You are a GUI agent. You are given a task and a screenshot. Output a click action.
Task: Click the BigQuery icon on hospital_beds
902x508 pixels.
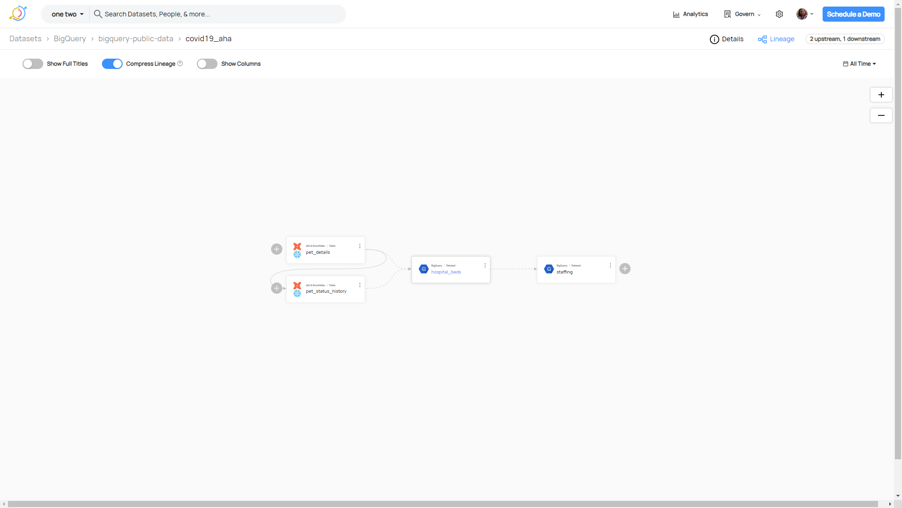(x=424, y=269)
